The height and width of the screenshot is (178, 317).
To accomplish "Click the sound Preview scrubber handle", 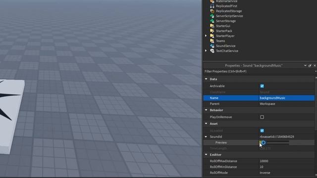I will (x=263, y=143).
